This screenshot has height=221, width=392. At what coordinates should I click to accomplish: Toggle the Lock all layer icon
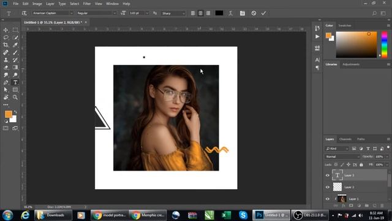[x=361, y=165]
